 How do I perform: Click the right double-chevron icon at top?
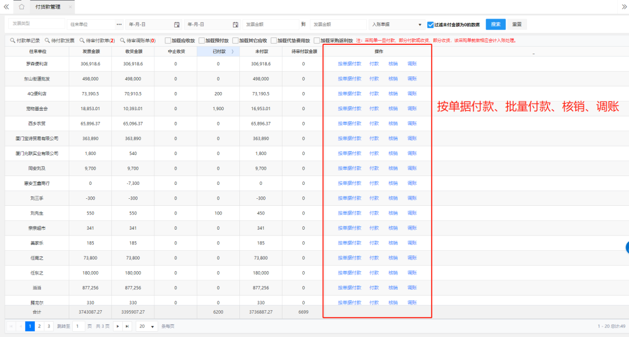pos(624,7)
